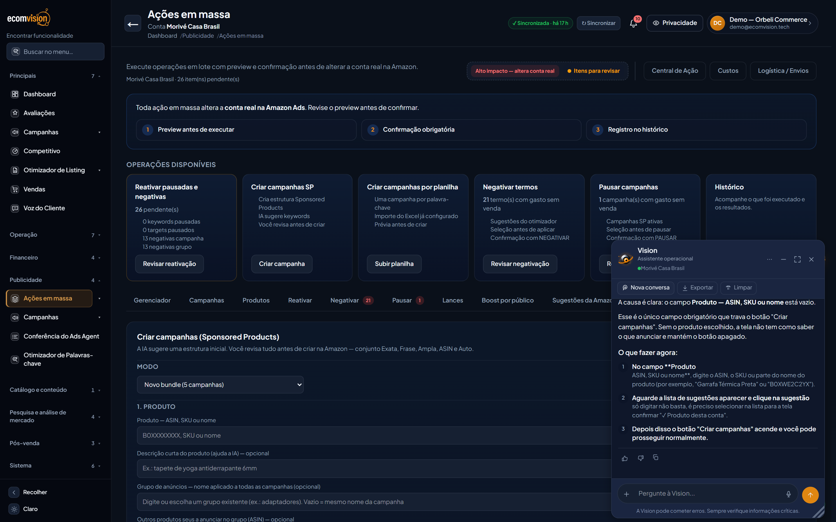Image resolution: width=836 pixels, height=522 pixels.
Task: Click the Otimizador de Palavras-chave icon
Action: coord(15,359)
